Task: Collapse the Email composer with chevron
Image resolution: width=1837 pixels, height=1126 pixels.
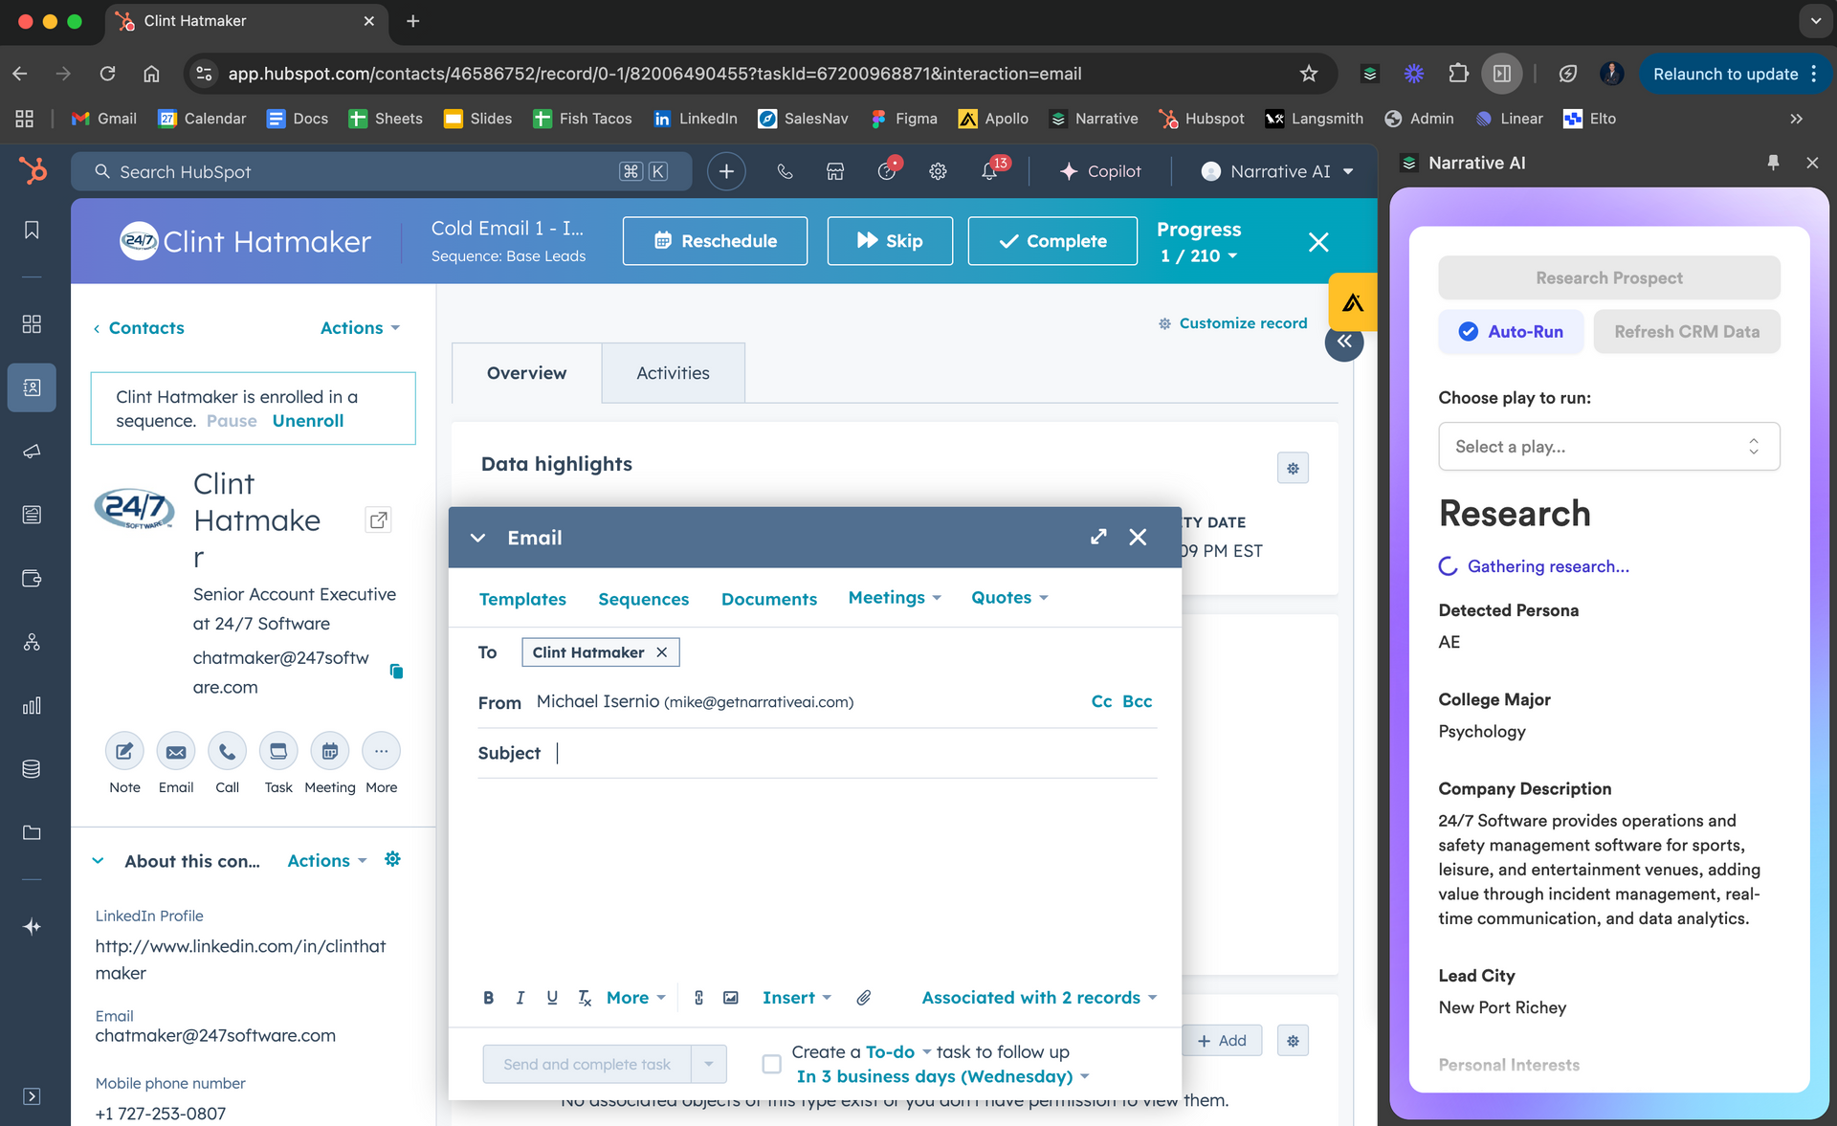Action: click(477, 538)
